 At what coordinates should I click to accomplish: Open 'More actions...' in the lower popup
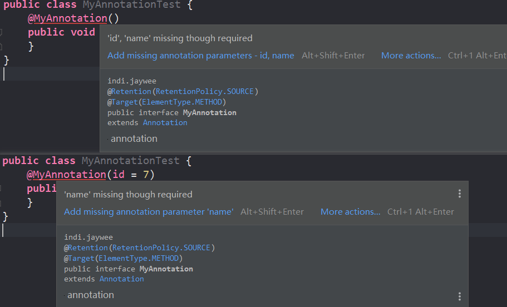click(351, 212)
